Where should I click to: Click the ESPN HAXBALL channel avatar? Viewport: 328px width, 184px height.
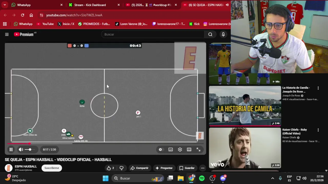coord(9,168)
